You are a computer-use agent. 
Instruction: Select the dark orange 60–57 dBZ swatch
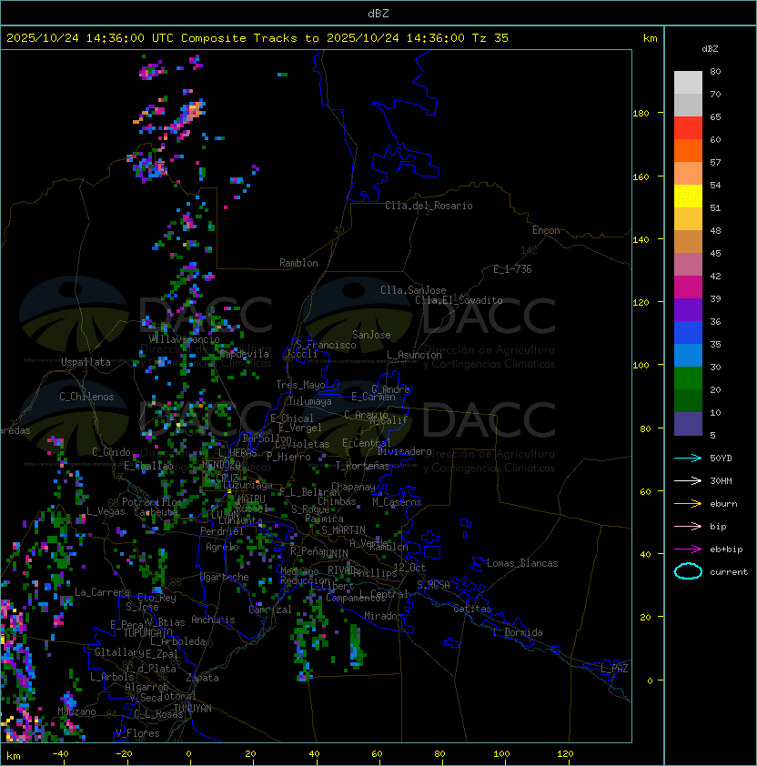[x=688, y=150]
